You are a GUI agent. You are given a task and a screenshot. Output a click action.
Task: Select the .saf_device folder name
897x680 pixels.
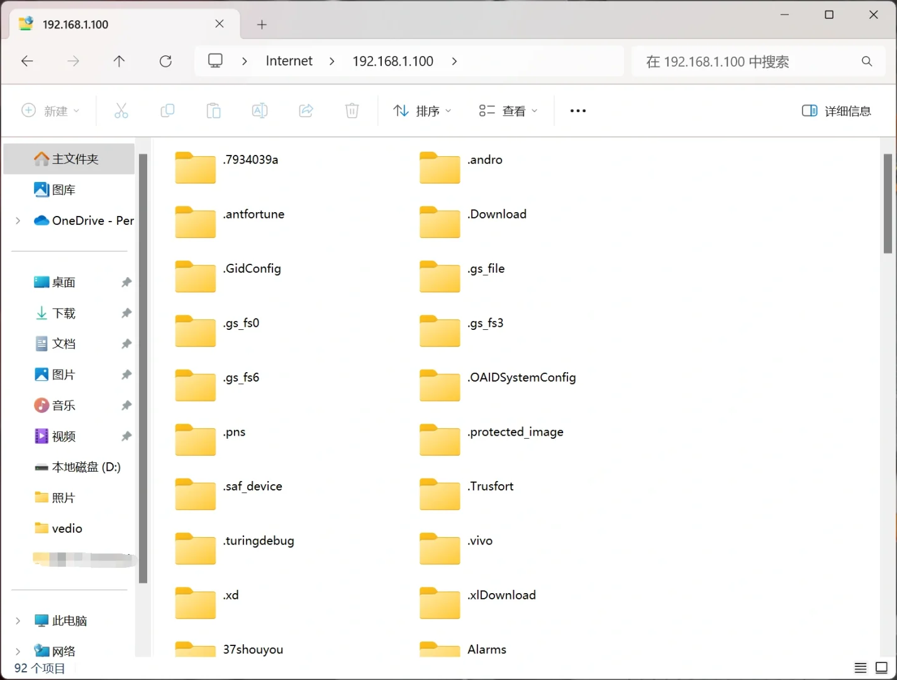pyautogui.click(x=253, y=486)
